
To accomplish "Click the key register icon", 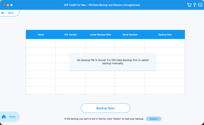I will (x=194, y=5).
